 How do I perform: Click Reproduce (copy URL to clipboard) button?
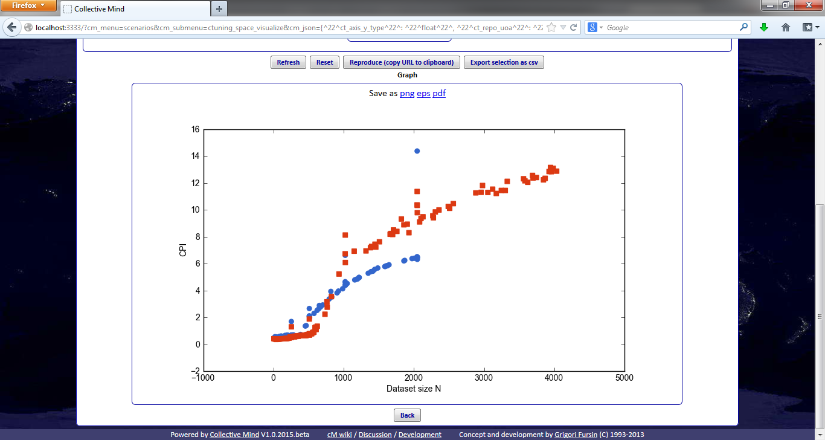pos(402,62)
